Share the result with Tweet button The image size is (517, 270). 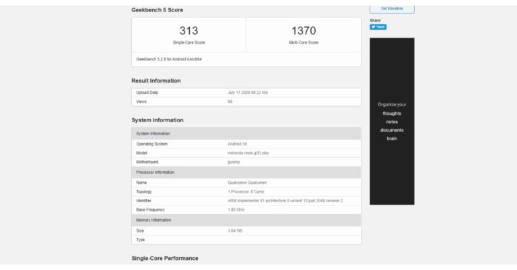(x=378, y=27)
